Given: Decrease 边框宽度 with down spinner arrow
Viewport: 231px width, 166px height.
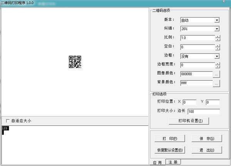Looking at the screenshot, I should (x=218, y=66).
